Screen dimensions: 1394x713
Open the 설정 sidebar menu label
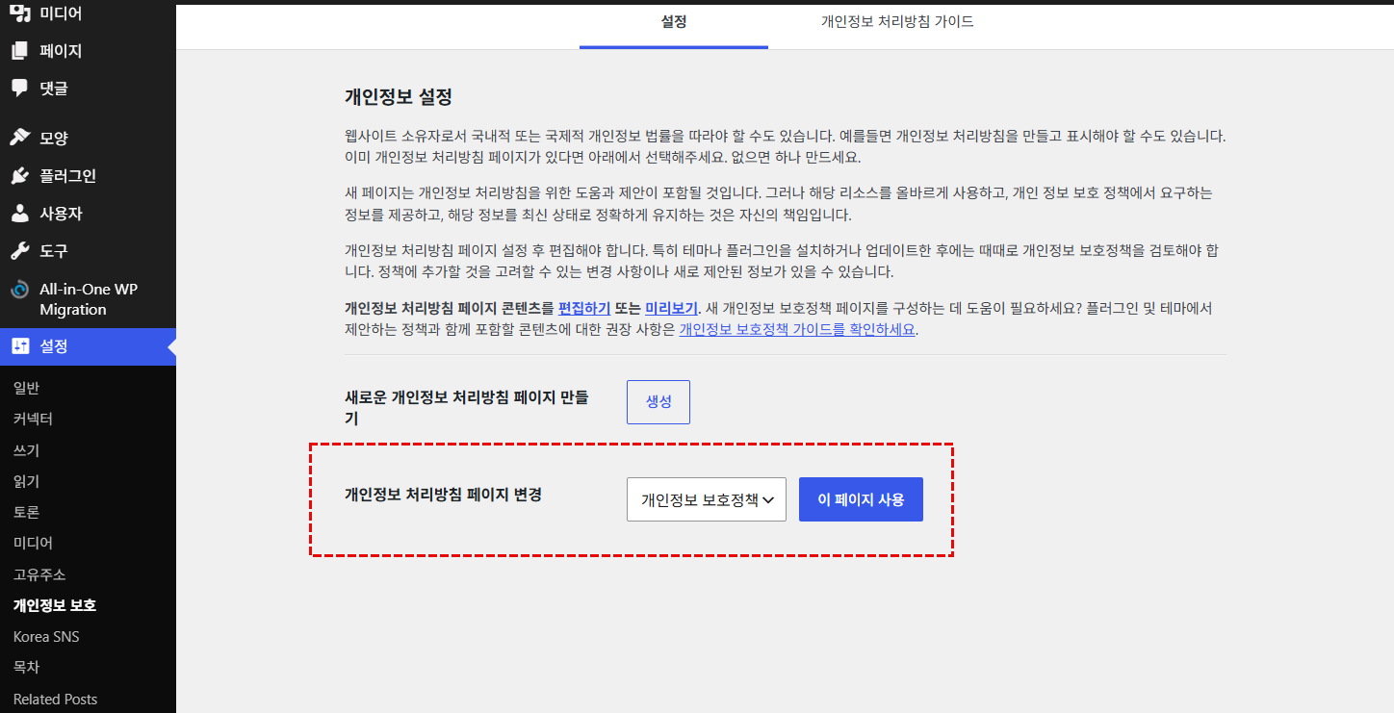coord(54,346)
